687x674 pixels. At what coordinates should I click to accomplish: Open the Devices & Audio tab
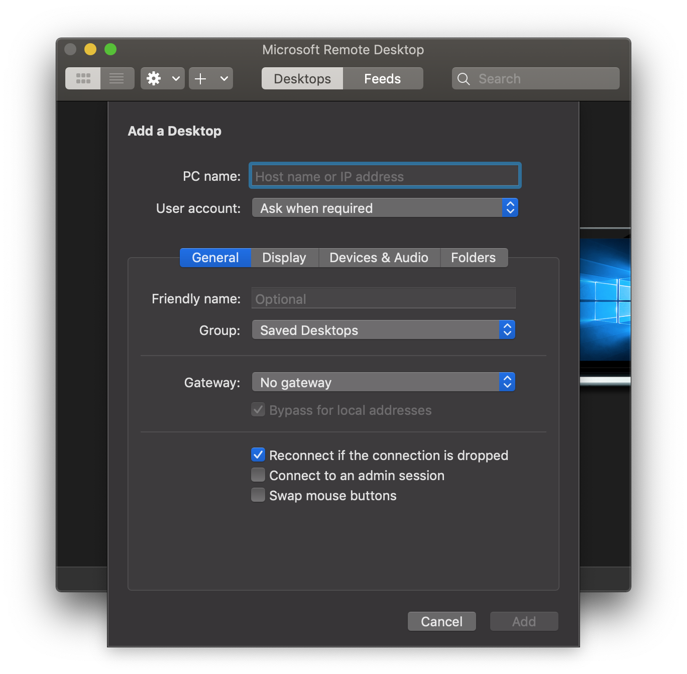pyautogui.click(x=379, y=258)
